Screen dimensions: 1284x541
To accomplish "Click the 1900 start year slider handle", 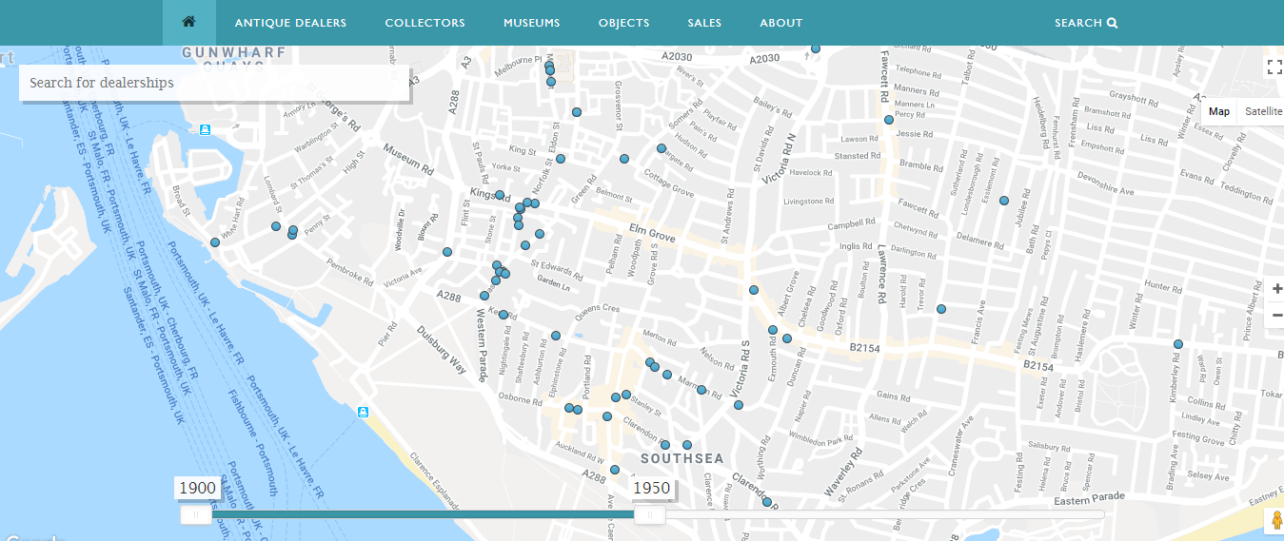I will [x=196, y=514].
